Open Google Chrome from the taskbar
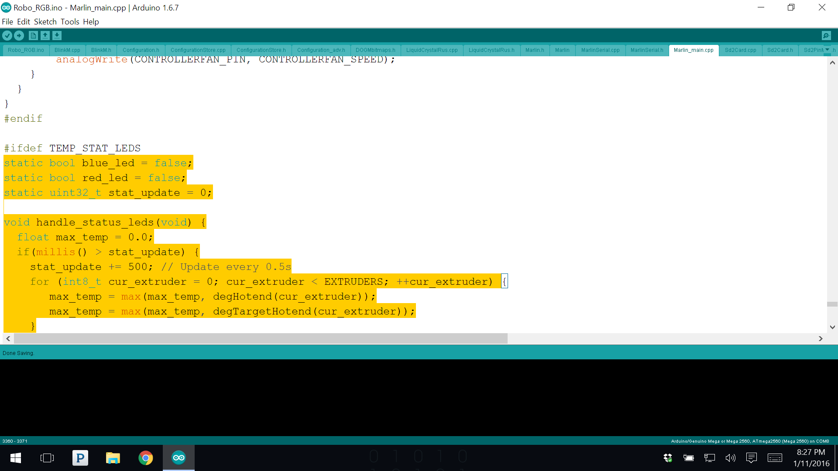838x471 pixels. pyautogui.click(x=146, y=458)
